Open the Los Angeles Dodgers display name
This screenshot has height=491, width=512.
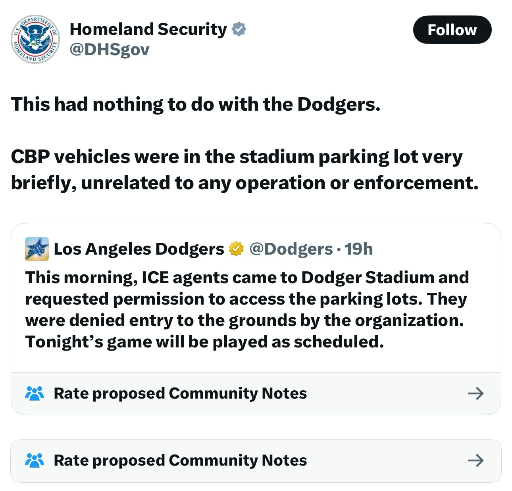(139, 249)
